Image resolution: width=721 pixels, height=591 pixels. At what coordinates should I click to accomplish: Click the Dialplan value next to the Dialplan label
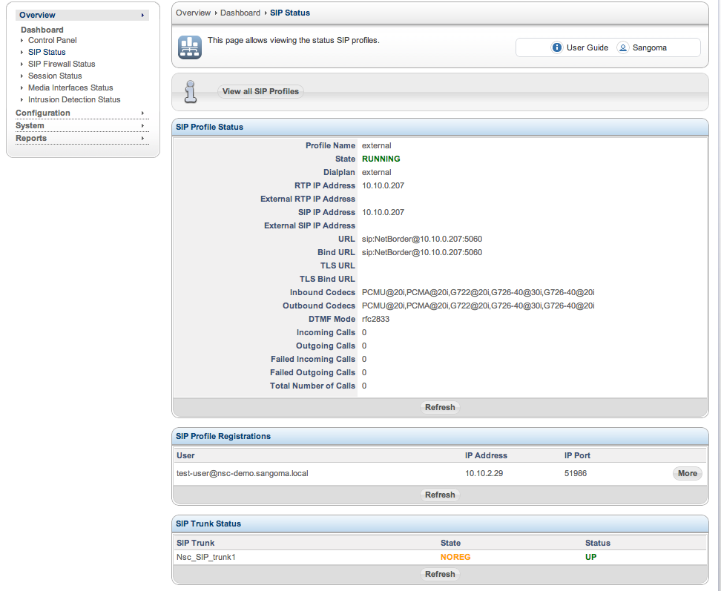coord(377,172)
